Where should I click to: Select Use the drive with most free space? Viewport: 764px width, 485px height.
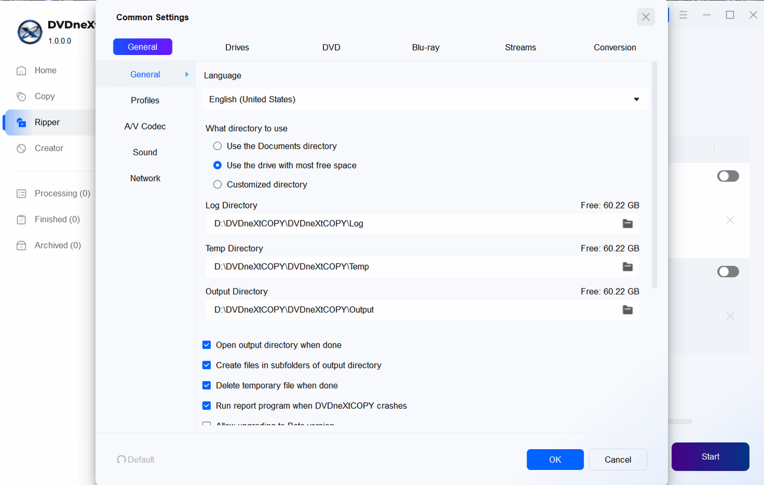217,165
